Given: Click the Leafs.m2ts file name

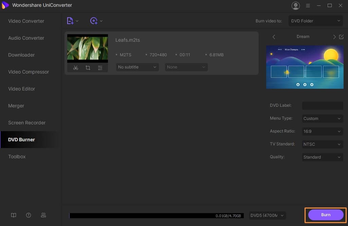Looking at the screenshot, I should coord(128,40).
